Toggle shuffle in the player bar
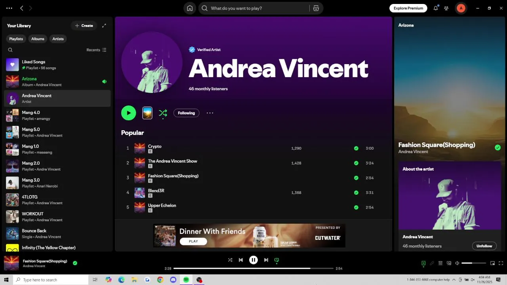Screen dimensions: 507x285 [230, 260]
